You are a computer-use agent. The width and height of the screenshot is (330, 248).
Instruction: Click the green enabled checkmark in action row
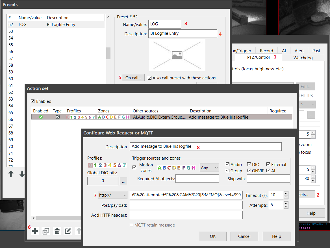[x=41, y=117]
